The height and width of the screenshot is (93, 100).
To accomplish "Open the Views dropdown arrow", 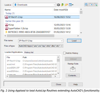I will point(73,5).
